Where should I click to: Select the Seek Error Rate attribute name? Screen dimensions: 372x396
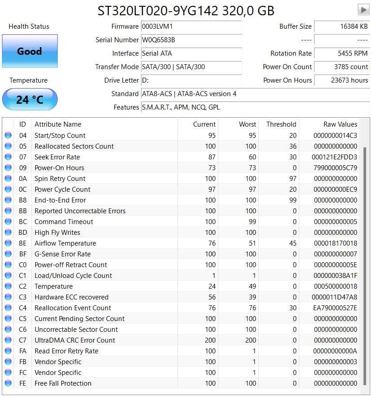click(57, 157)
